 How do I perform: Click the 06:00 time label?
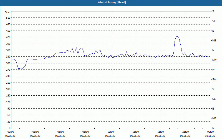click(x=61, y=132)
